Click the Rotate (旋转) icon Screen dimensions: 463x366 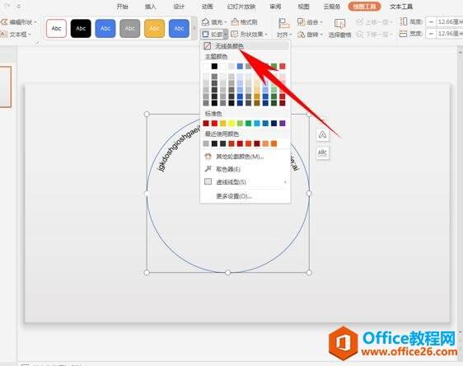pos(301,35)
